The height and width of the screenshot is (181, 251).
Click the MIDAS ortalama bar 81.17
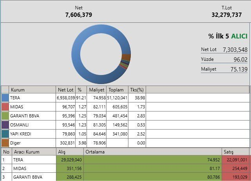pos(153,168)
